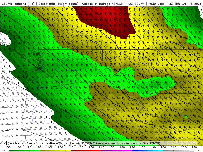Click the "150" scale label
The image size is (203, 152).
click(x=112, y=147)
